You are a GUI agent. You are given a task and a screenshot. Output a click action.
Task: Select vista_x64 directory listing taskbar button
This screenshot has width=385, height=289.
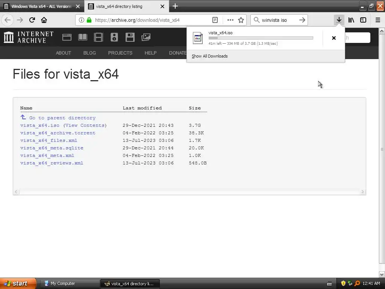coord(130,284)
